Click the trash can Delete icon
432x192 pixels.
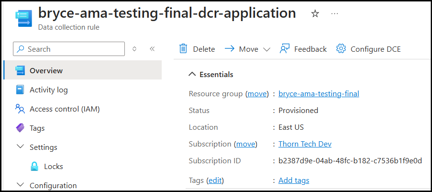point(183,49)
